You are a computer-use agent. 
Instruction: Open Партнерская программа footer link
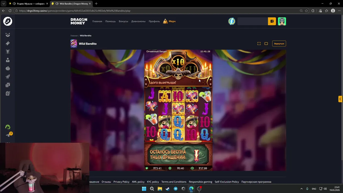(x=256, y=182)
